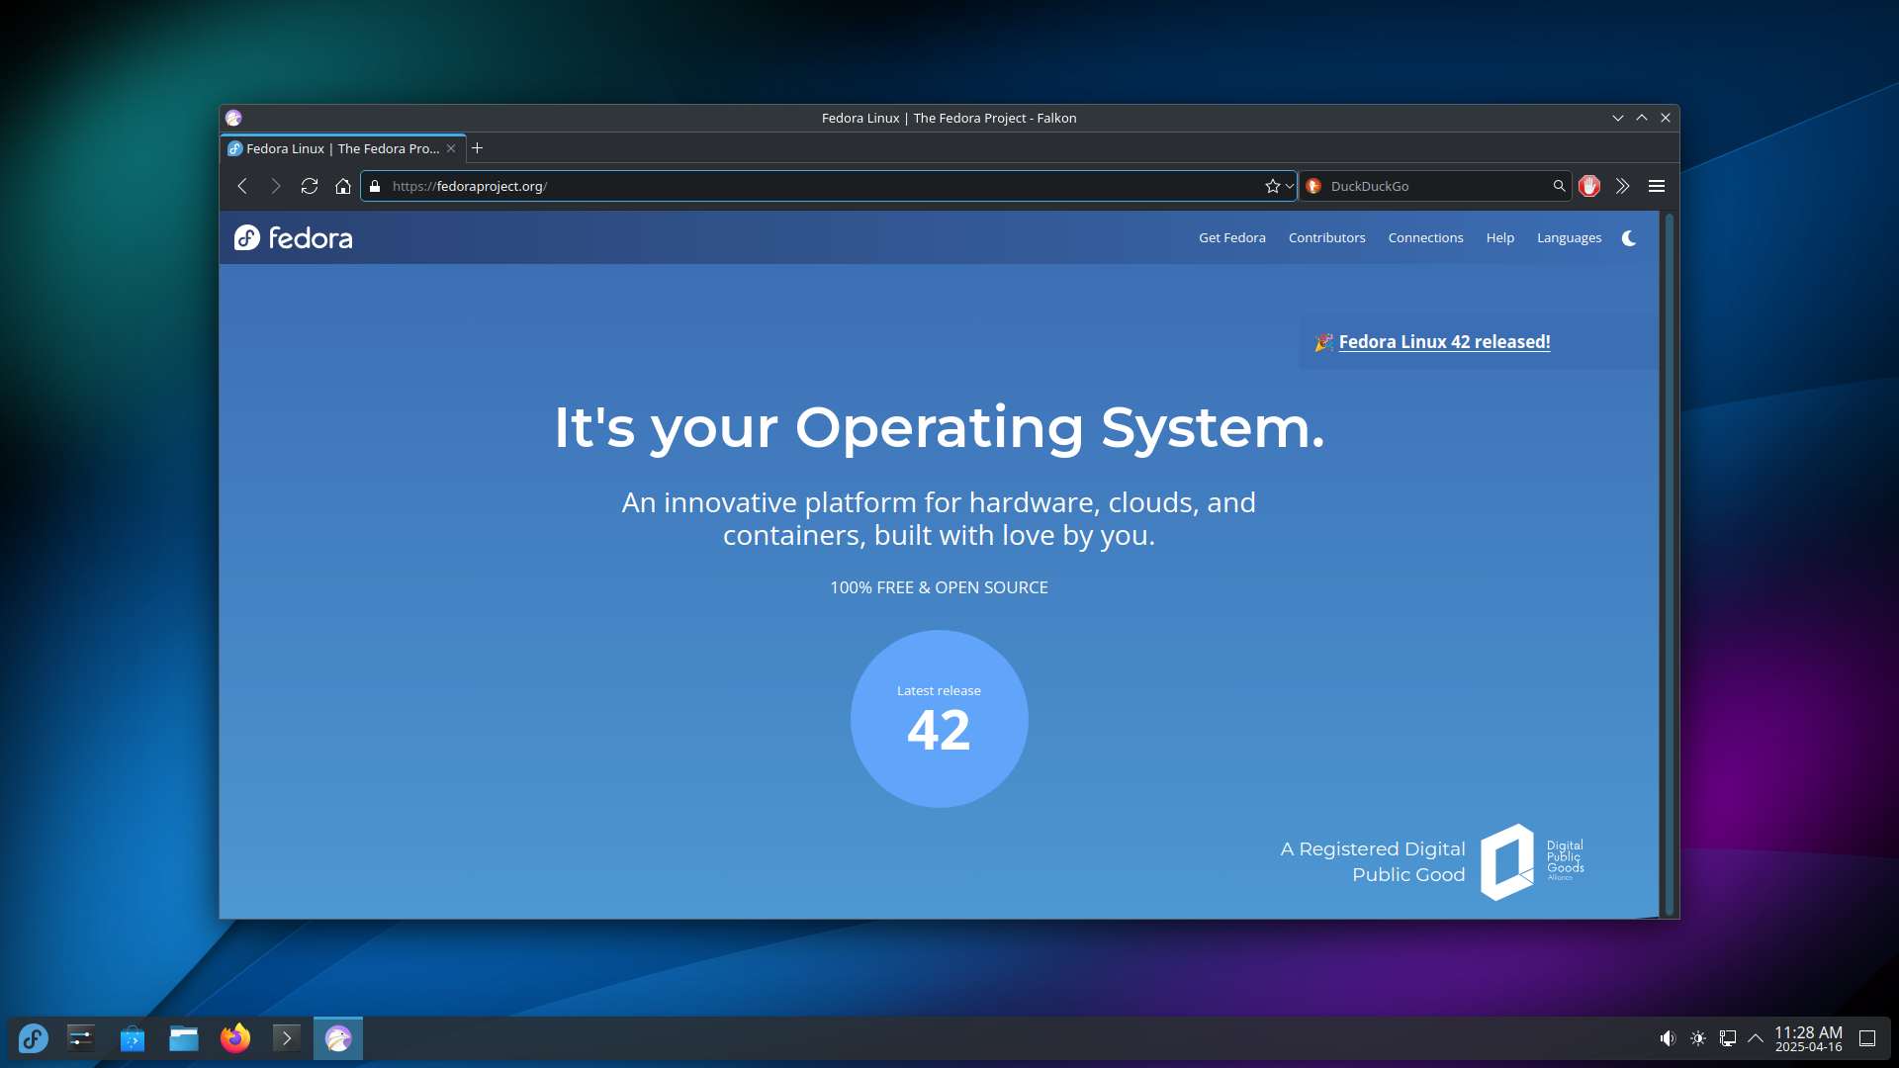The height and width of the screenshot is (1068, 1899).
Task: Open Dolphin file manager from taskbar
Action: pos(184,1038)
